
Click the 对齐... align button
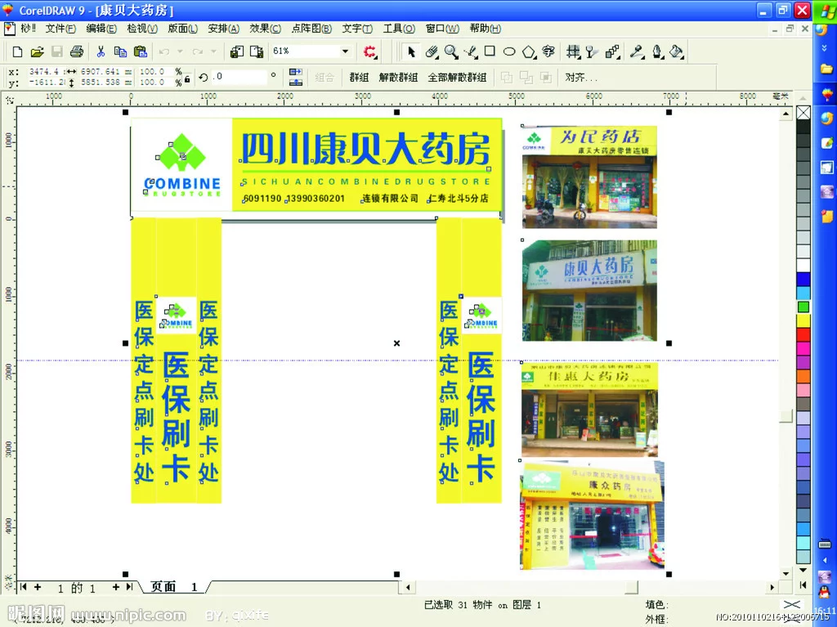point(581,78)
